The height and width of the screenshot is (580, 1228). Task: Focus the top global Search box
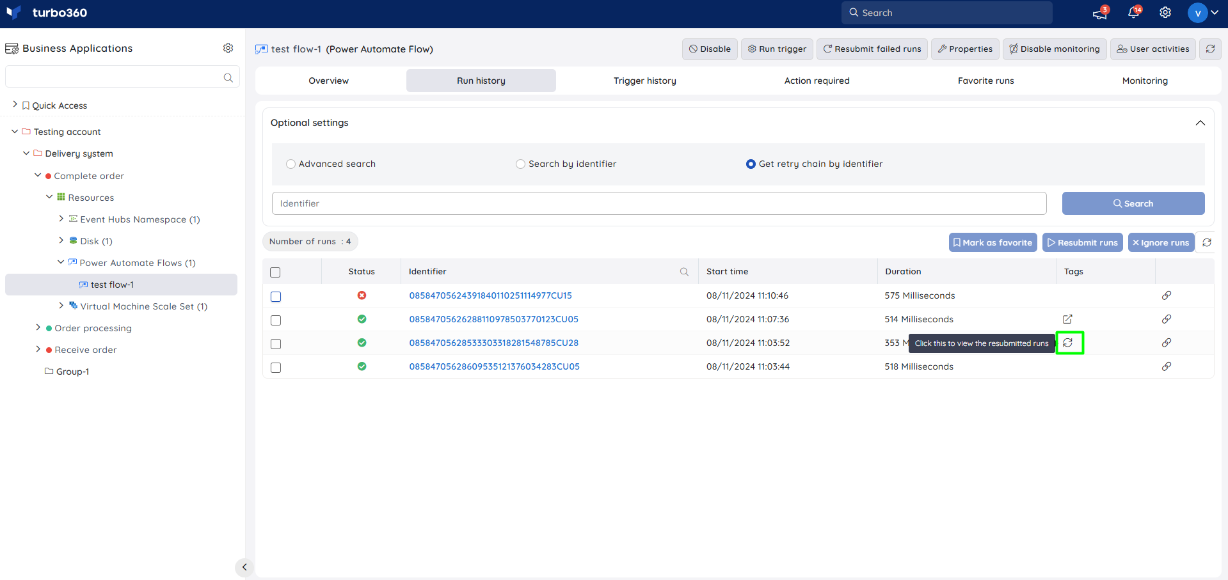[x=947, y=13]
